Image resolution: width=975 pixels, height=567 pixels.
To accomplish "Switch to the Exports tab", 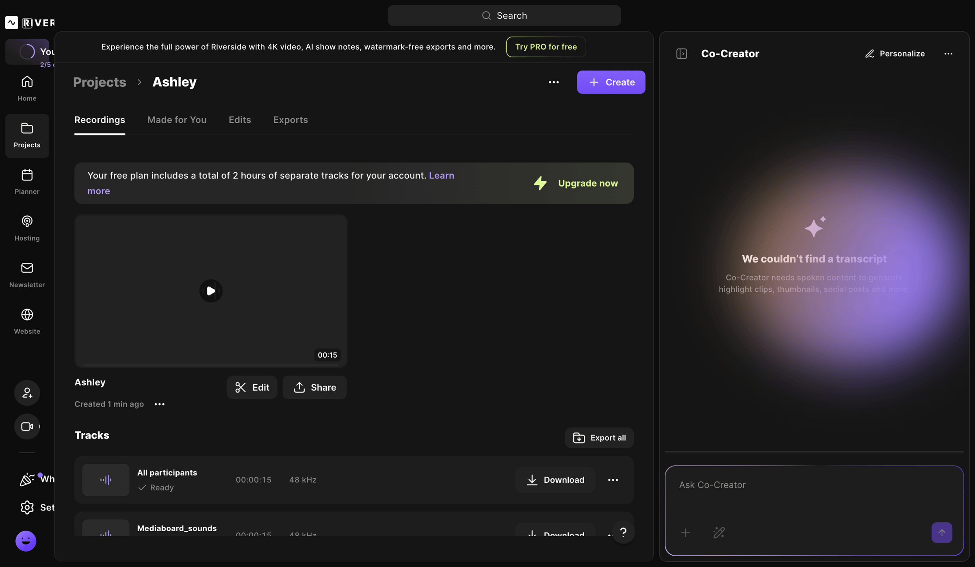I will (290, 120).
